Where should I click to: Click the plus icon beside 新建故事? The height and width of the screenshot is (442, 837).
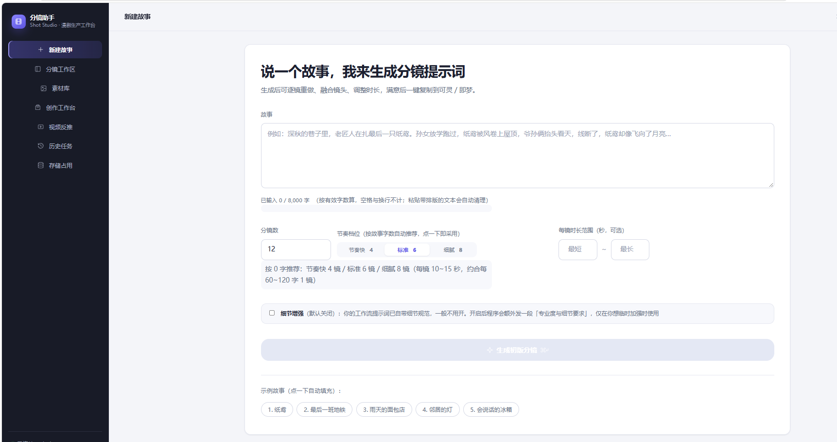click(x=41, y=50)
